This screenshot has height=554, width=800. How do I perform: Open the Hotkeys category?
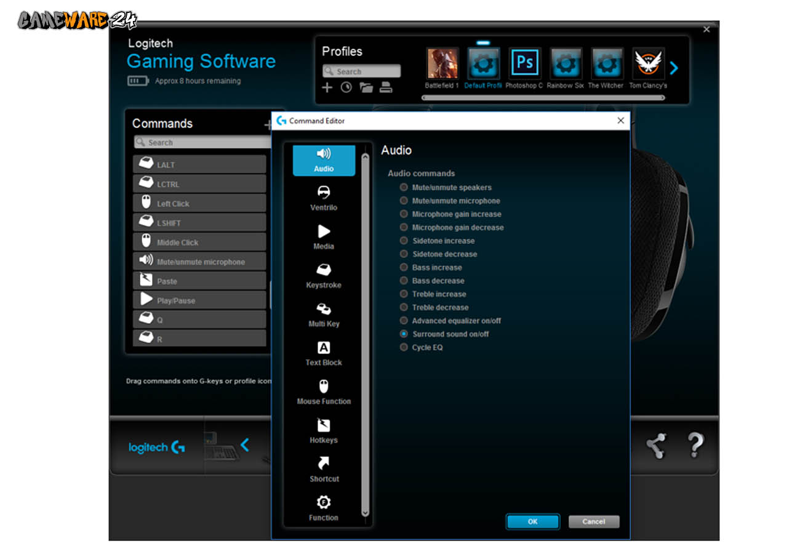[x=324, y=432]
